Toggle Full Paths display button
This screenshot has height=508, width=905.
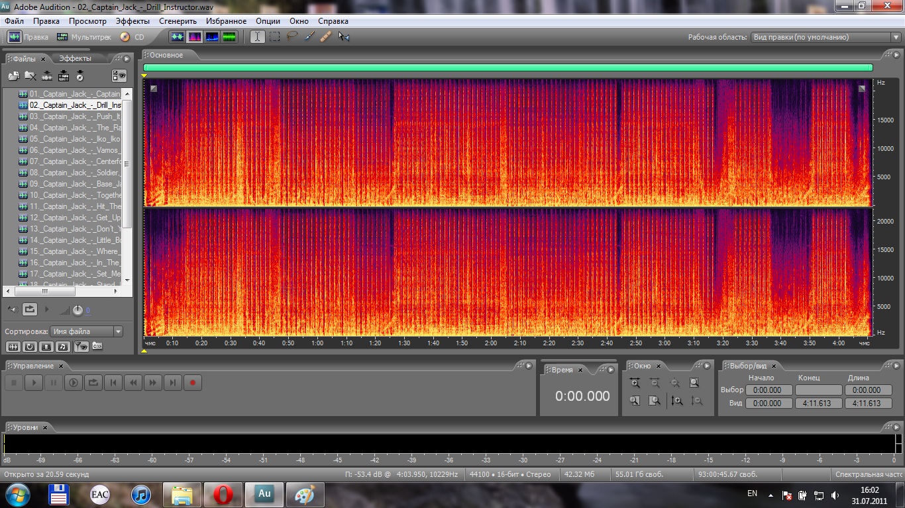(x=97, y=346)
